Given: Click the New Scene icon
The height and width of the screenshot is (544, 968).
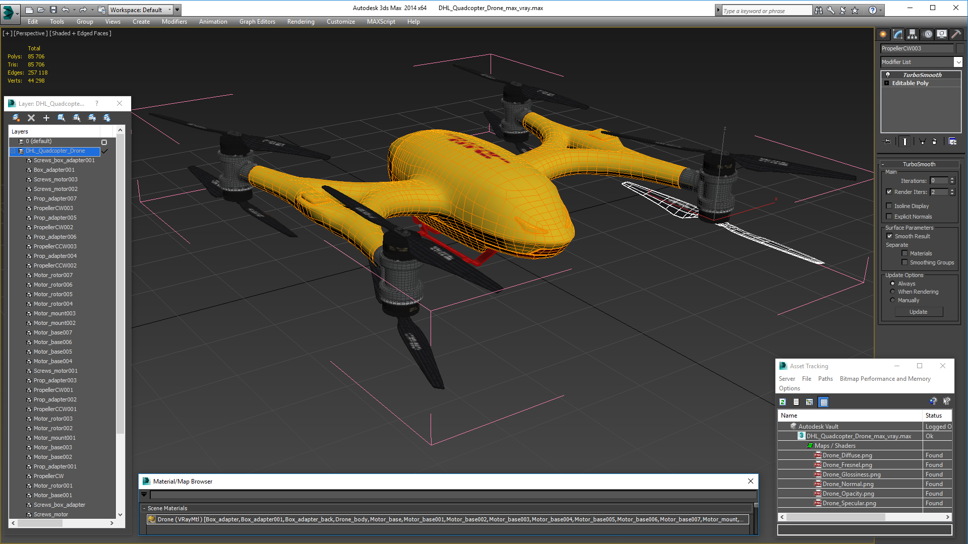Looking at the screenshot, I should pyautogui.click(x=29, y=10).
